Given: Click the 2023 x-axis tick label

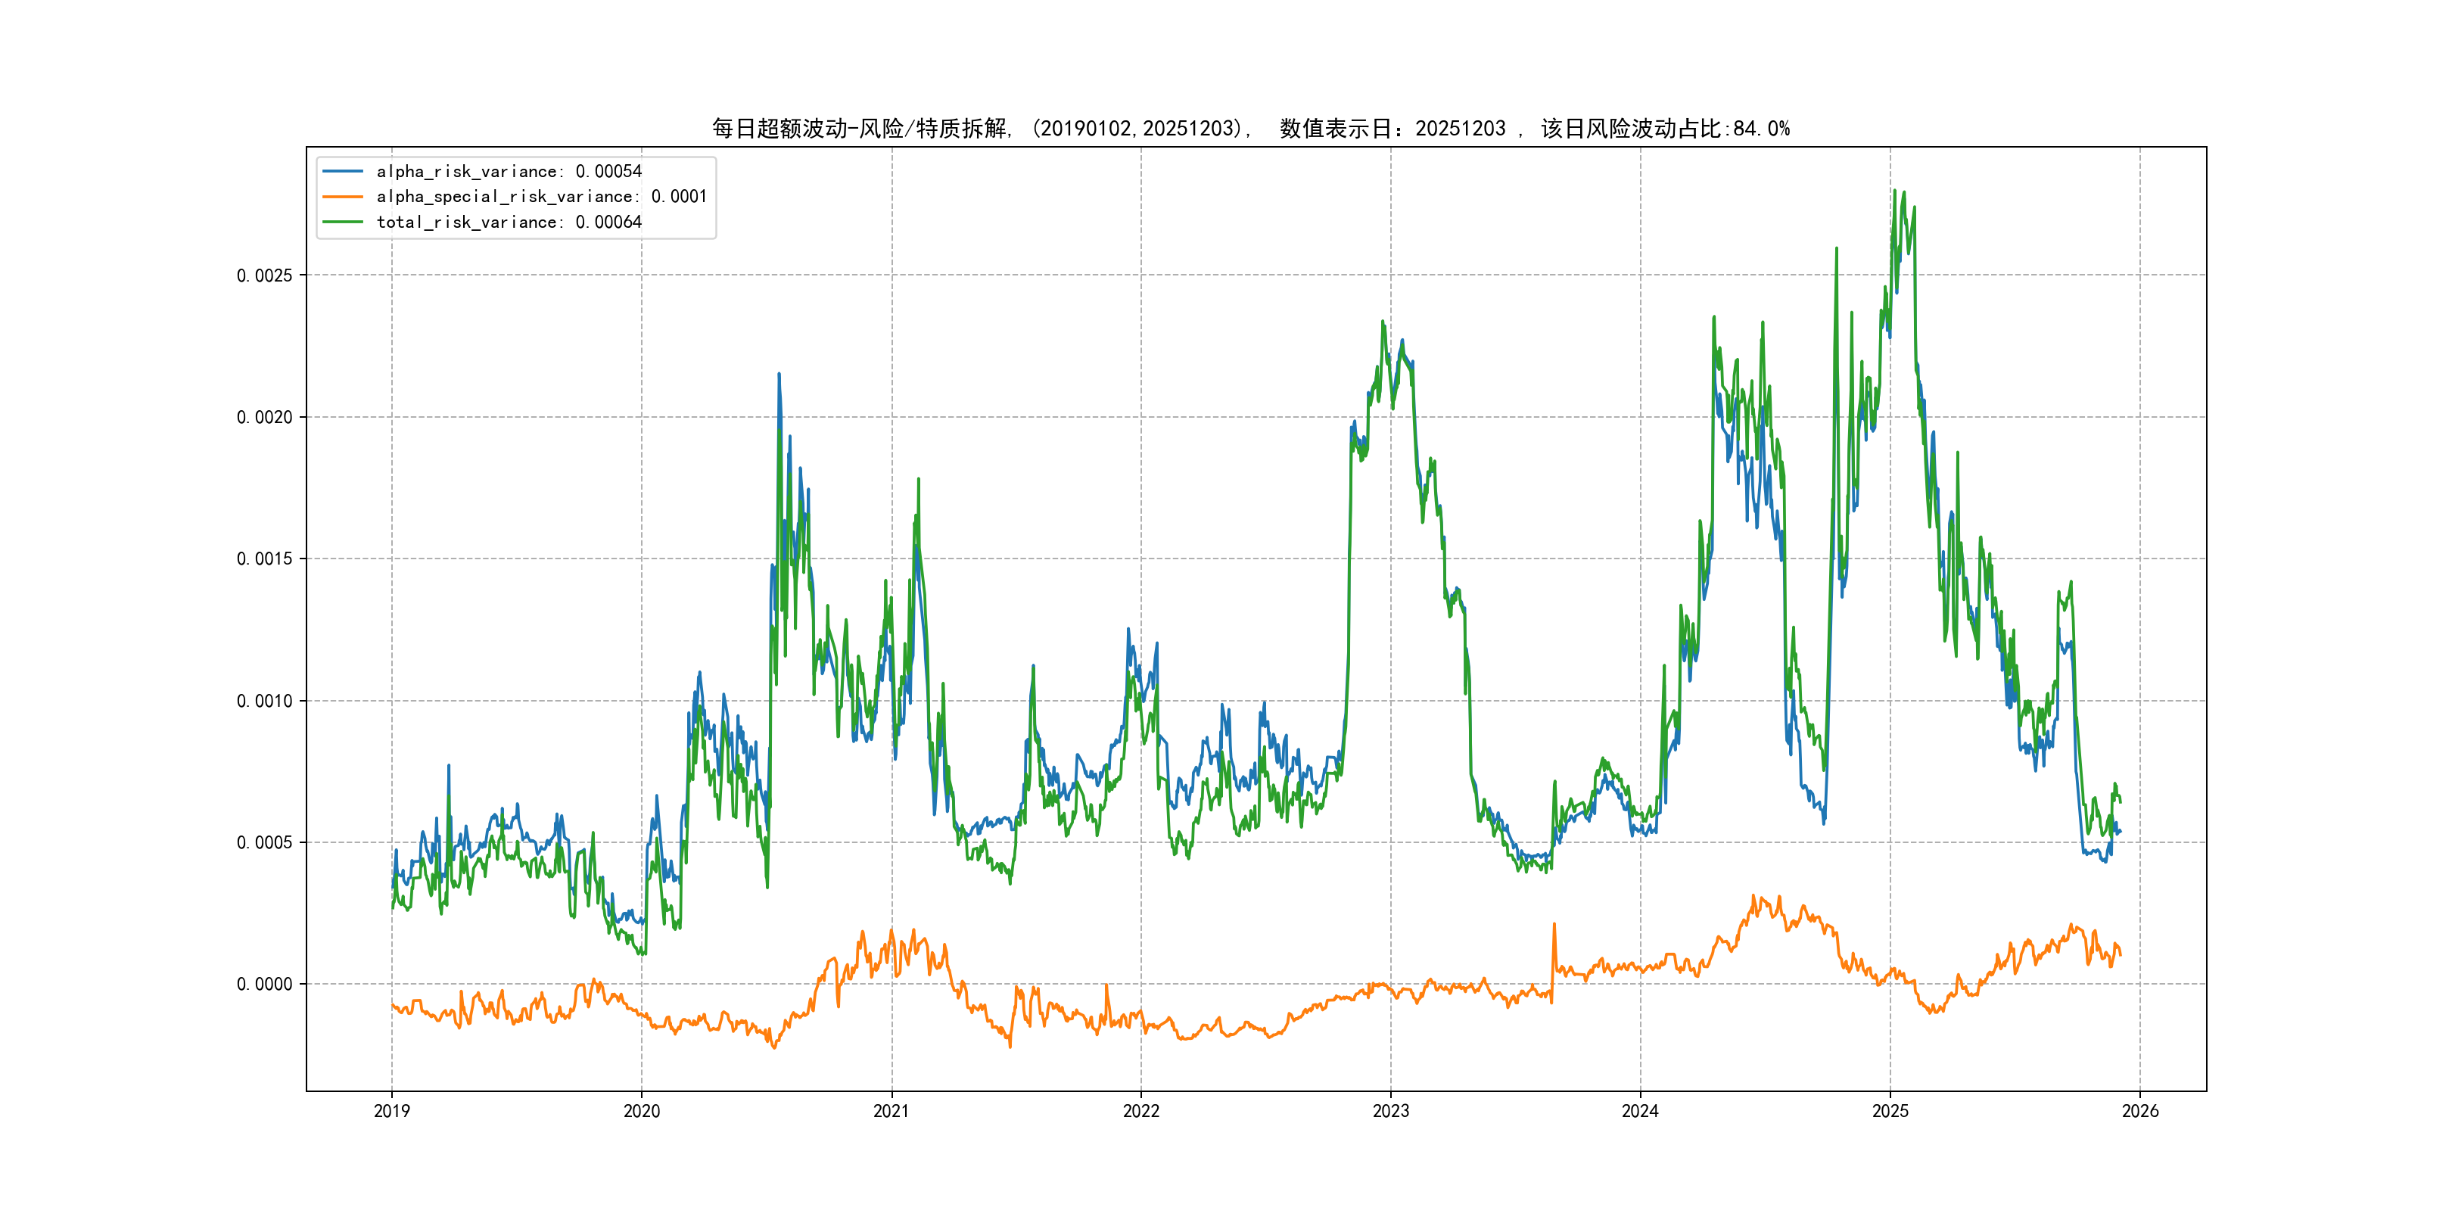Looking at the screenshot, I should point(1391,1111).
